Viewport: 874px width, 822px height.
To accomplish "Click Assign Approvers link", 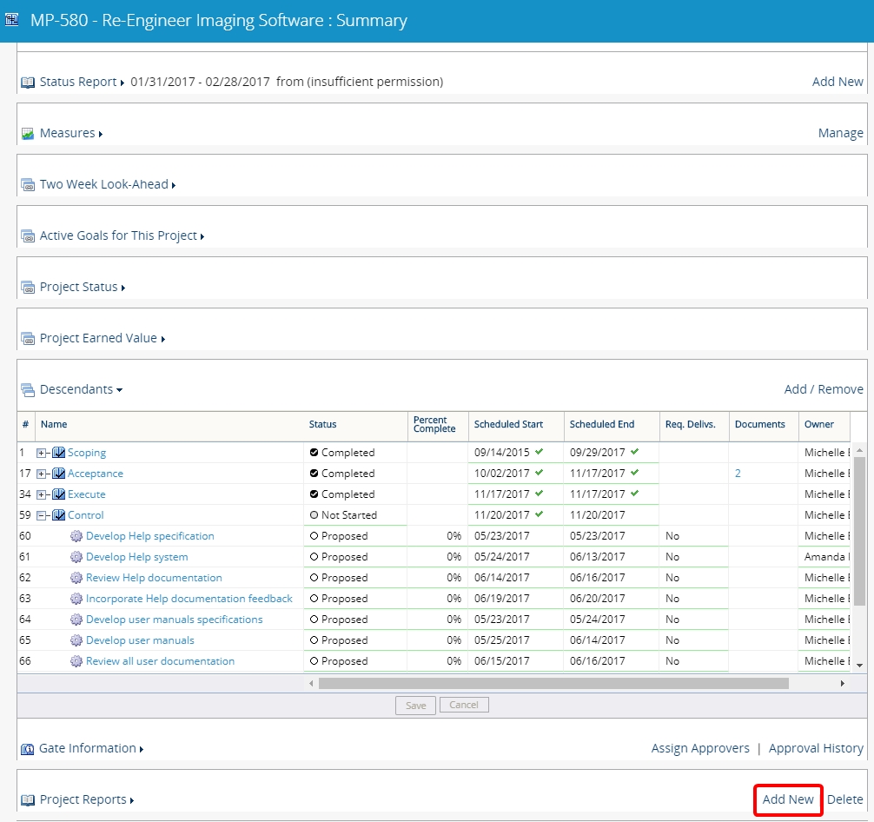I will point(700,748).
